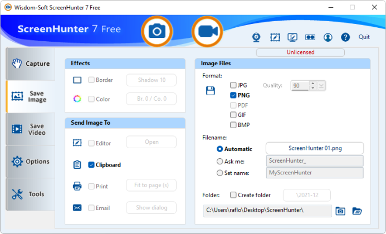
Task: Open the image editor icon in header
Action: pos(275,37)
